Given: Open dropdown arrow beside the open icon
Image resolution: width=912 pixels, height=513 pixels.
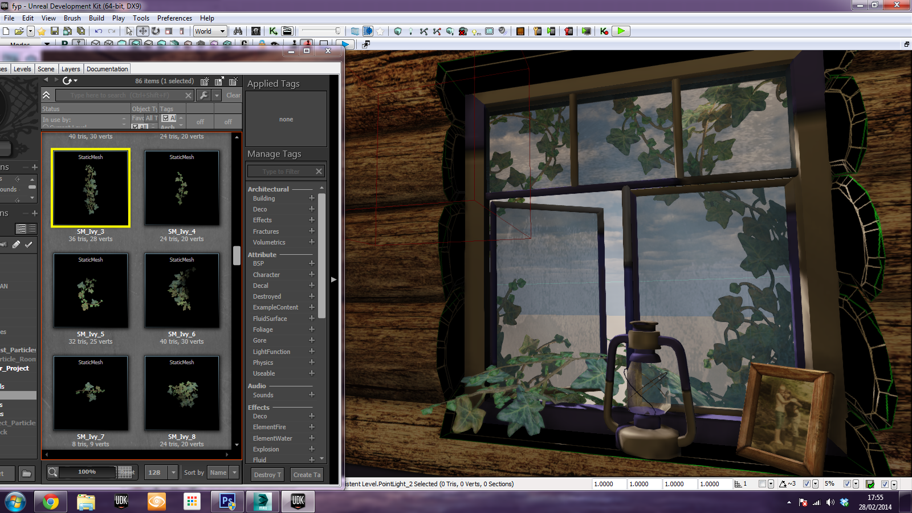Looking at the screenshot, I should (x=31, y=31).
